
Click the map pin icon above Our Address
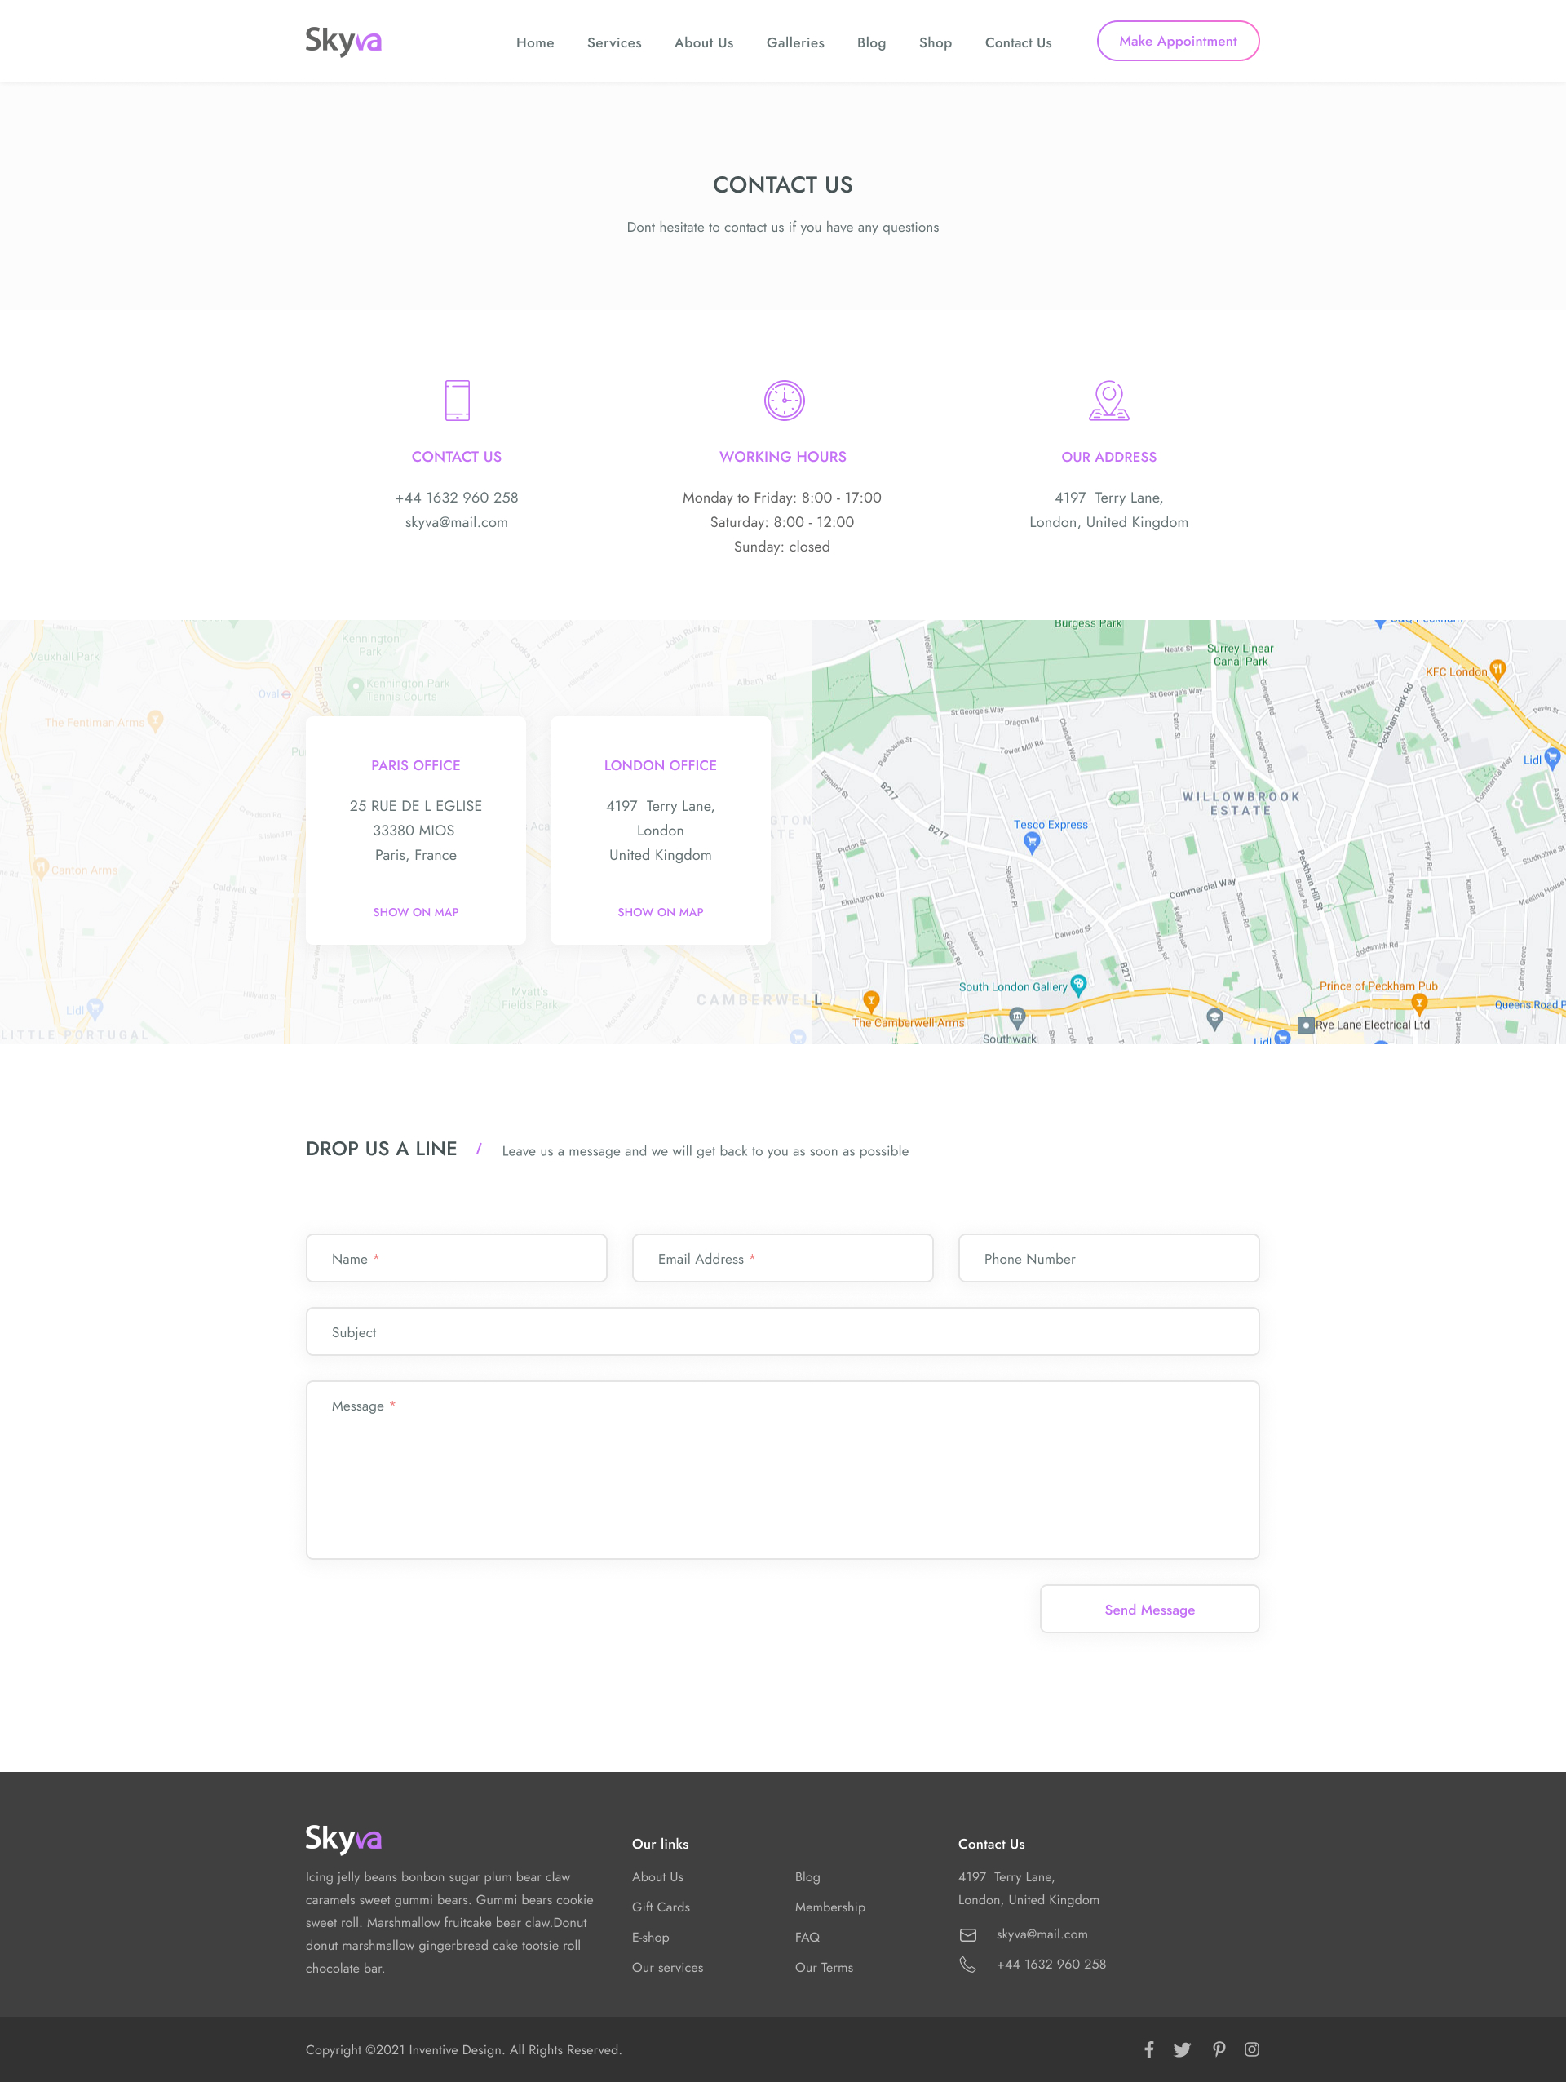[x=1108, y=400]
